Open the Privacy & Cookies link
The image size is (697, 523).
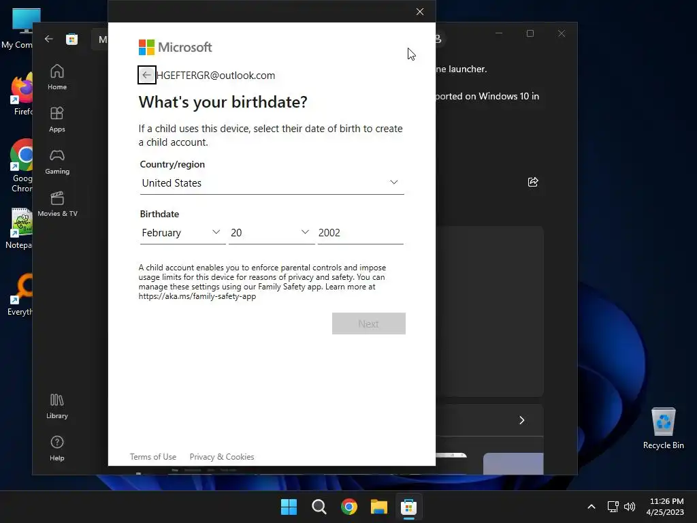(222, 457)
